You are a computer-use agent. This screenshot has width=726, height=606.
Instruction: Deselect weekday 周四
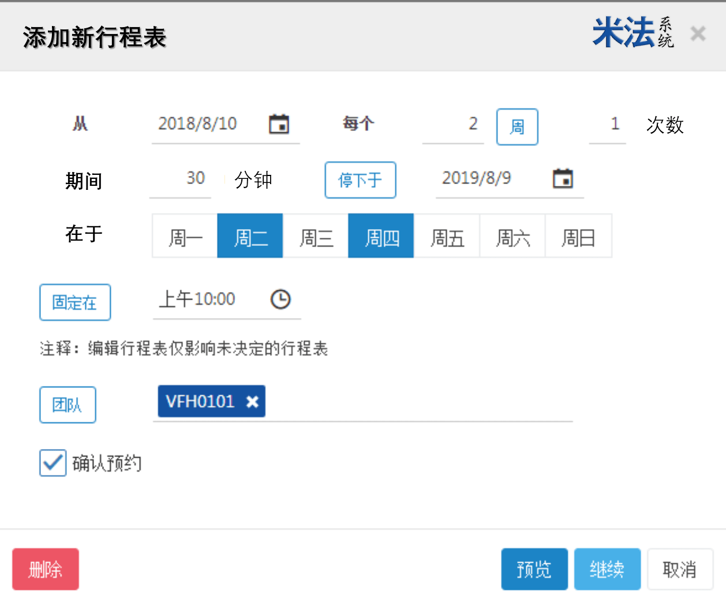click(381, 235)
